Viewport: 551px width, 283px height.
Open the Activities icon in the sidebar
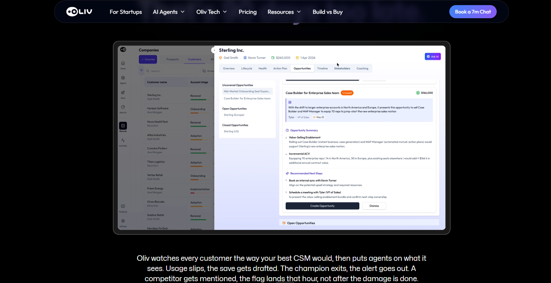[x=123, y=140]
